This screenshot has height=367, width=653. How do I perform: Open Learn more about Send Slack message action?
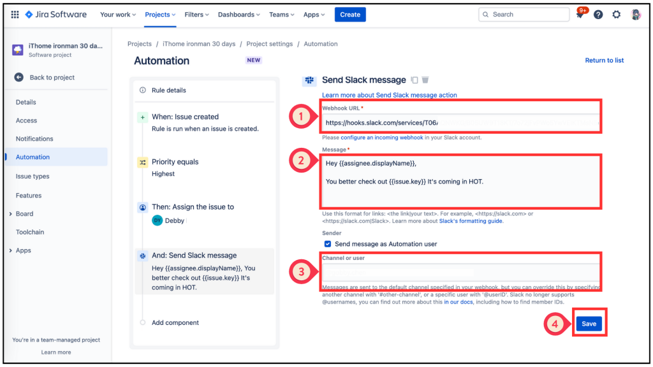[x=390, y=95]
